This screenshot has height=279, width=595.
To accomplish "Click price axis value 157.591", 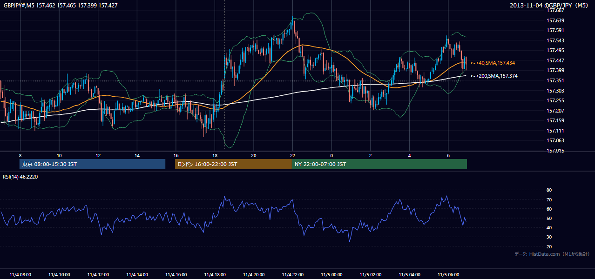I will point(555,31).
